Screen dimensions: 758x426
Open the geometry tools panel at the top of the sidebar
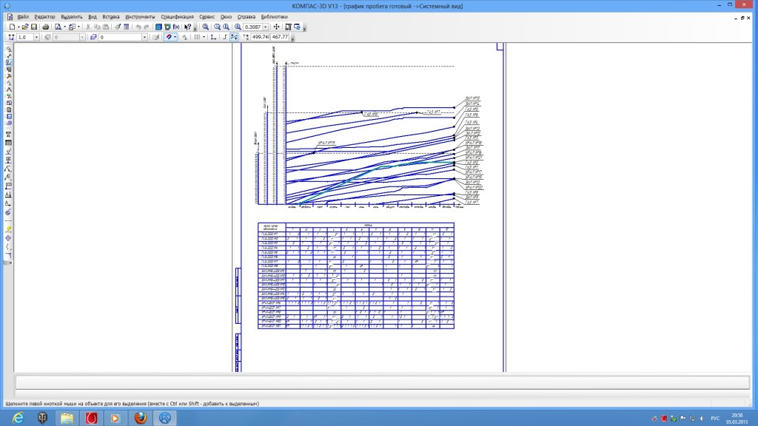8,50
